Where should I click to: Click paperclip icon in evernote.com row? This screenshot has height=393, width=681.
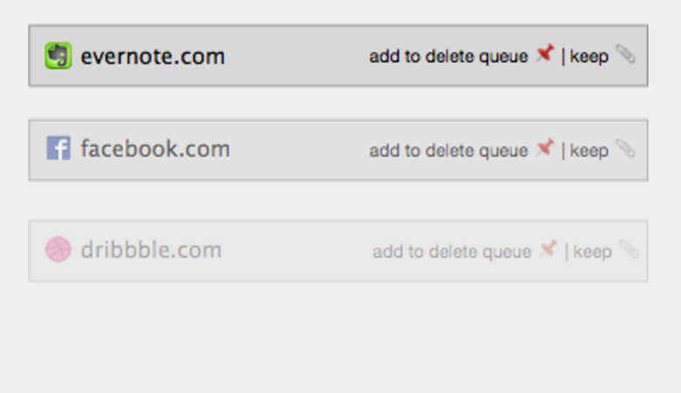coord(625,54)
